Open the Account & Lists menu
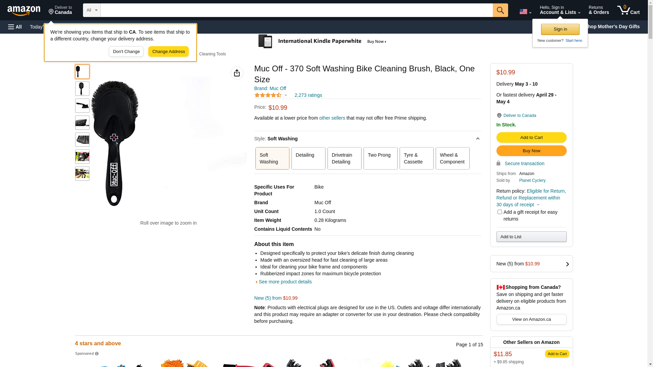Viewport: 653px width, 367px height. tap(560, 10)
